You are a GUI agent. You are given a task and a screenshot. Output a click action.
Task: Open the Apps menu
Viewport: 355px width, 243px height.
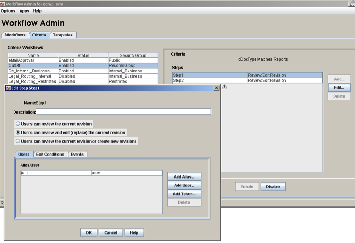[x=24, y=11]
